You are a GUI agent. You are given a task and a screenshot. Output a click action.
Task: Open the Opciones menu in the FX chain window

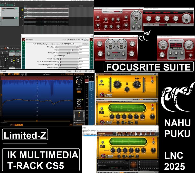pos(90,129)
